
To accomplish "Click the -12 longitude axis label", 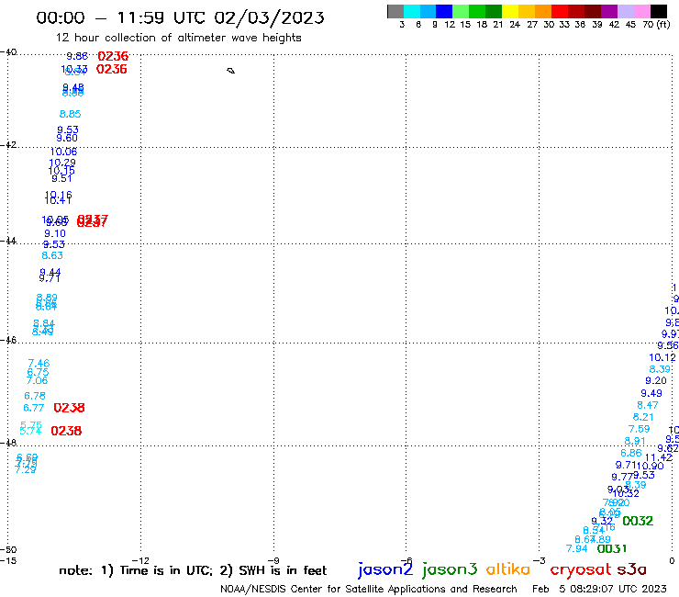I will 140,561.
